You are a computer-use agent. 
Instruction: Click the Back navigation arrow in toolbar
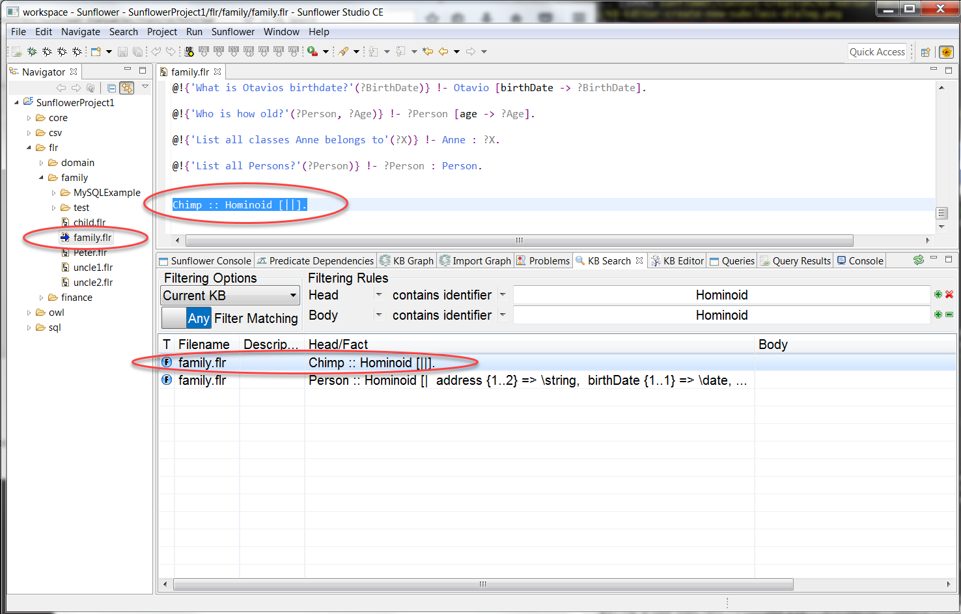click(443, 51)
